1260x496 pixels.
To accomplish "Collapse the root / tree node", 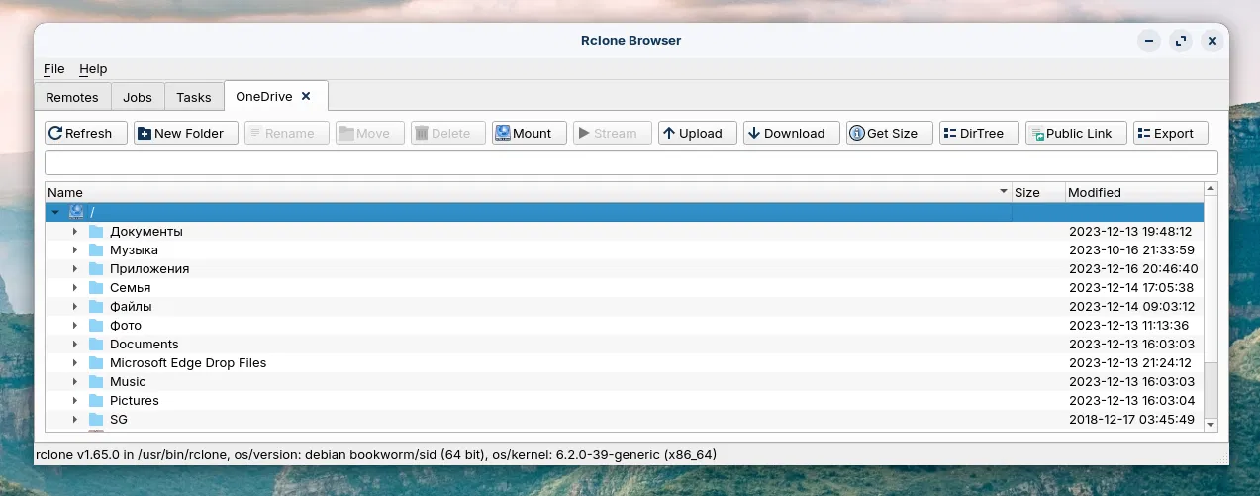I will point(55,212).
